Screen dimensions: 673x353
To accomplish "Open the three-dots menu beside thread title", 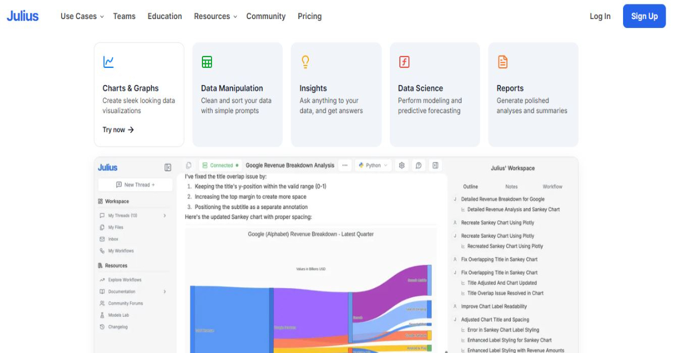I will (x=345, y=165).
